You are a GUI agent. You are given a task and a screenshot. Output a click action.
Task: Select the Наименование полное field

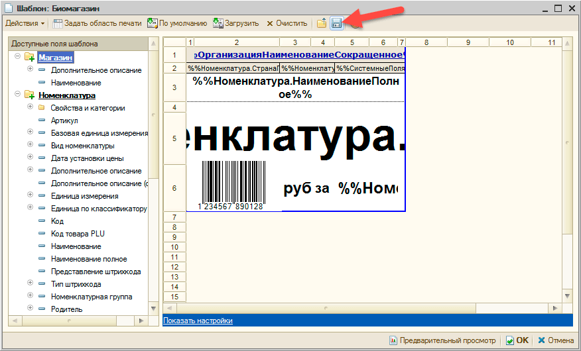coord(89,259)
